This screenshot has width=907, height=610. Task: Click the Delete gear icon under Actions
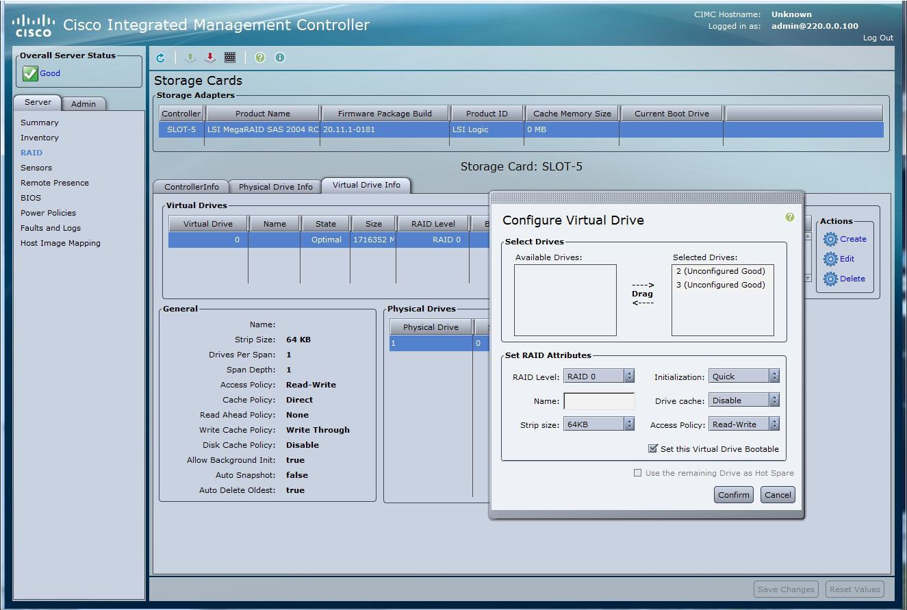(831, 279)
